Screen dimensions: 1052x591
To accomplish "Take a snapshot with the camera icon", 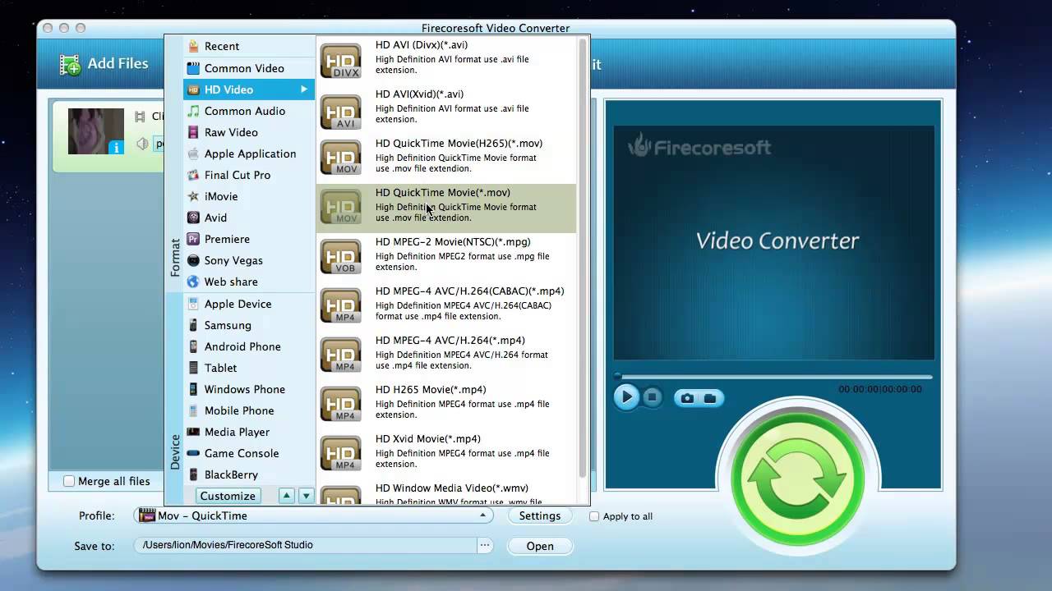I will pyautogui.click(x=687, y=398).
